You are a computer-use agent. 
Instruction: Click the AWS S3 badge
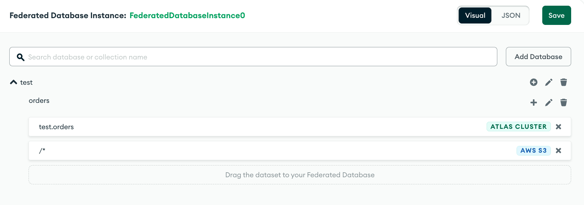(533, 151)
